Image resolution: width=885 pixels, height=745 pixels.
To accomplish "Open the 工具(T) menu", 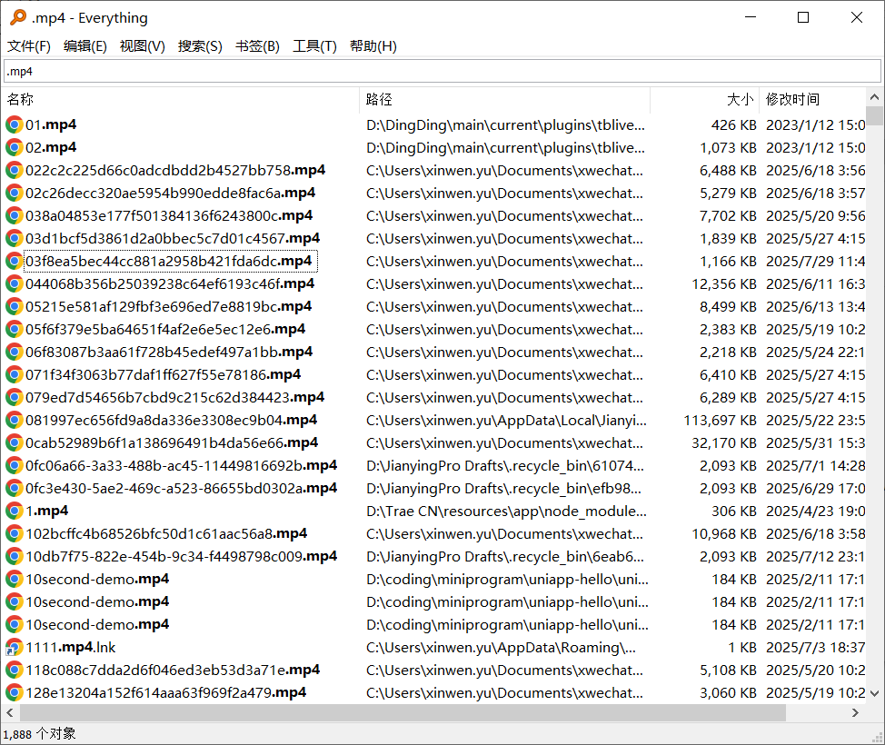I will tap(314, 46).
